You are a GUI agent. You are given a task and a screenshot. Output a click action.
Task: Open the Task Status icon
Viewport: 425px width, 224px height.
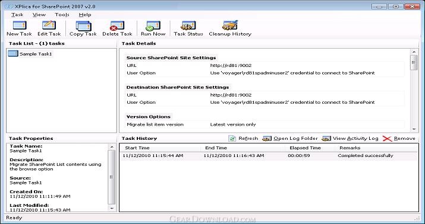pyautogui.click(x=188, y=25)
